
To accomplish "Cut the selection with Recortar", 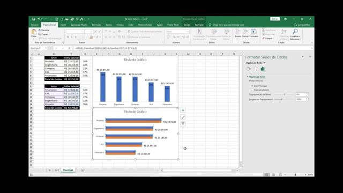I will pos(44,30).
